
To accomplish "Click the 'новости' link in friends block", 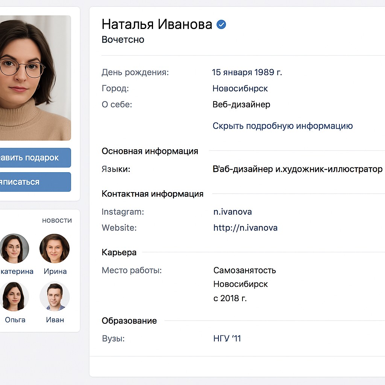I will [x=57, y=220].
